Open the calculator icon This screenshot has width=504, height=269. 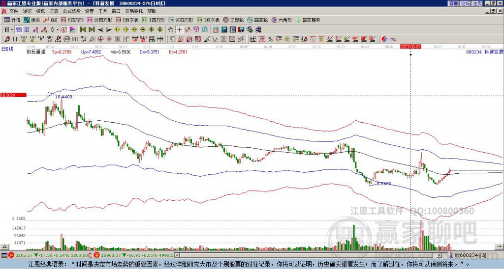pyautogui.click(x=224, y=30)
